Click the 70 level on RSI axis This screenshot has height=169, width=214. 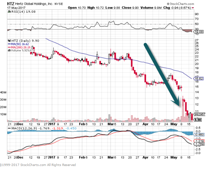(197, 19)
